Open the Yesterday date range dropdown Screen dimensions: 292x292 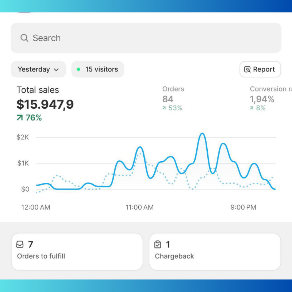[38, 69]
